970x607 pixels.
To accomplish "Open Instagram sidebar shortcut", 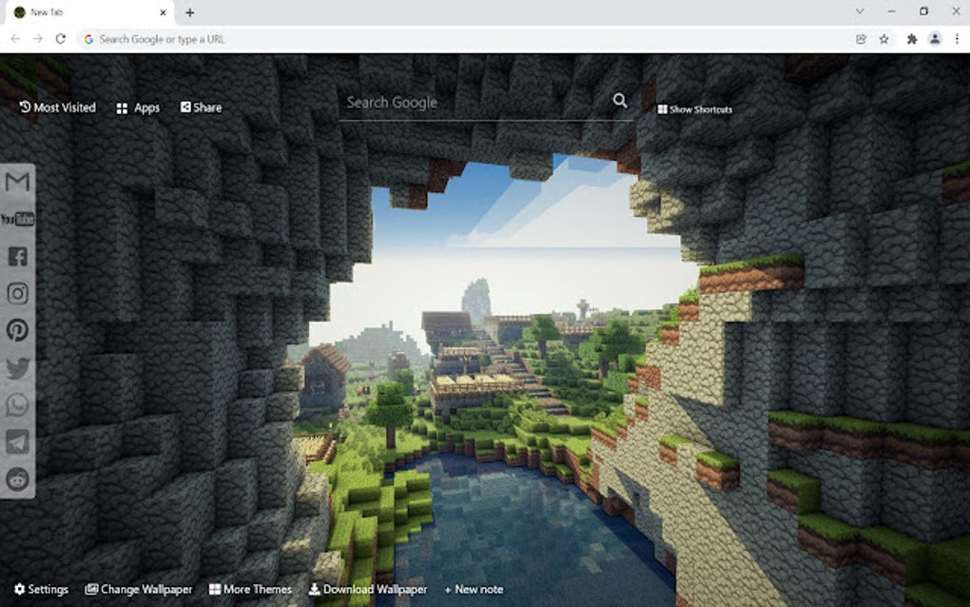I will coord(17,293).
